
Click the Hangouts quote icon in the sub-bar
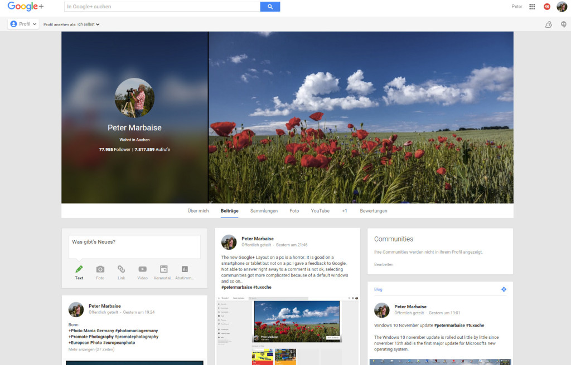click(x=563, y=24)
